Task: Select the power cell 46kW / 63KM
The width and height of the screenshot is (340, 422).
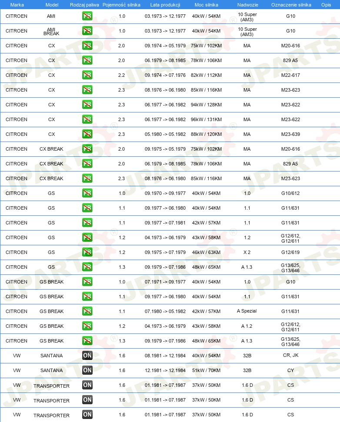Action: [206, 252]
